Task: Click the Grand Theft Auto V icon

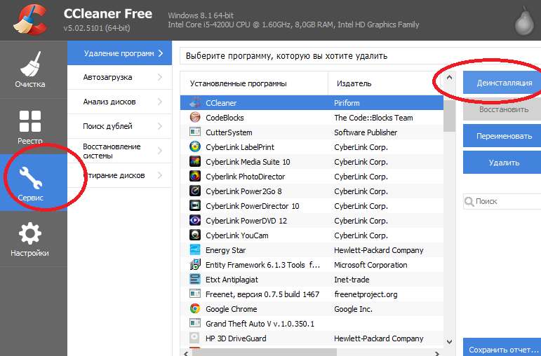Action: (x=195, y=323)
